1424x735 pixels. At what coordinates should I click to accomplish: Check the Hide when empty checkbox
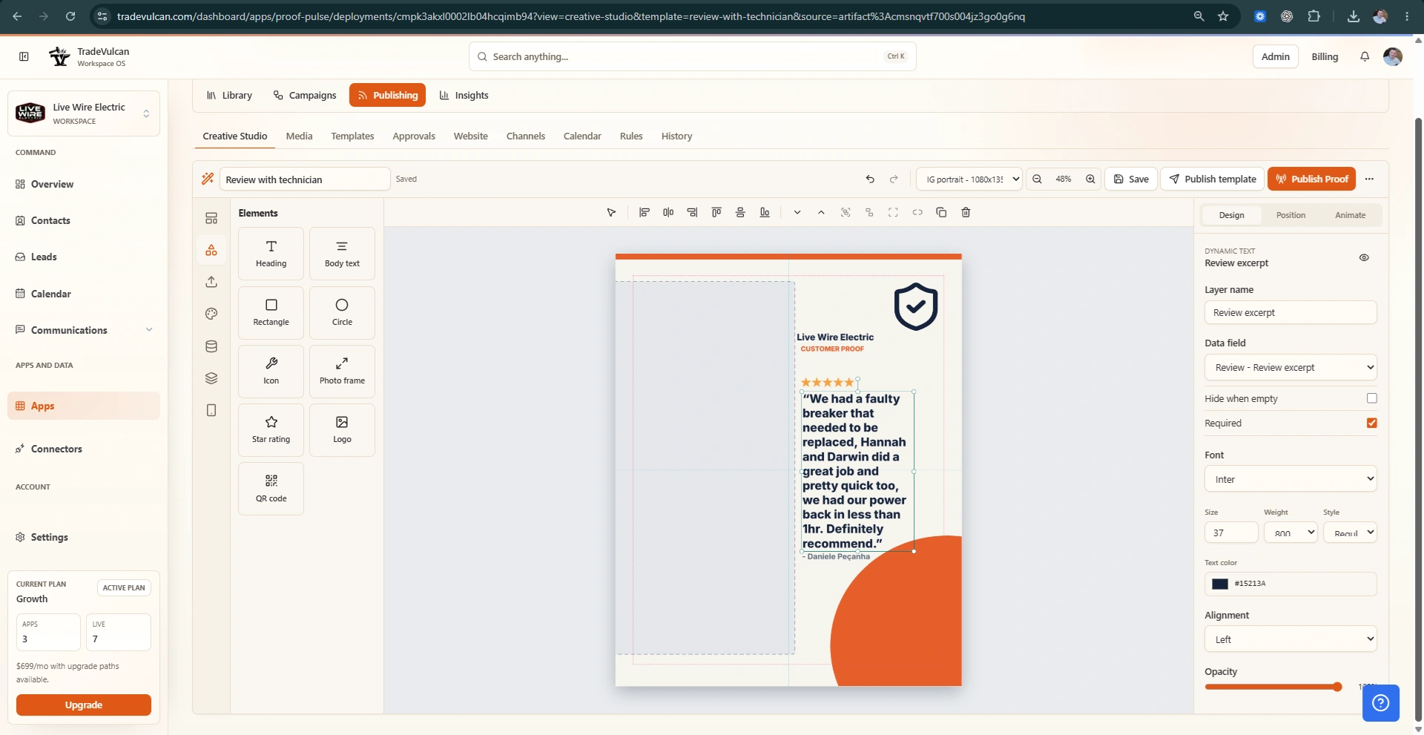[x=1372, y=398]
